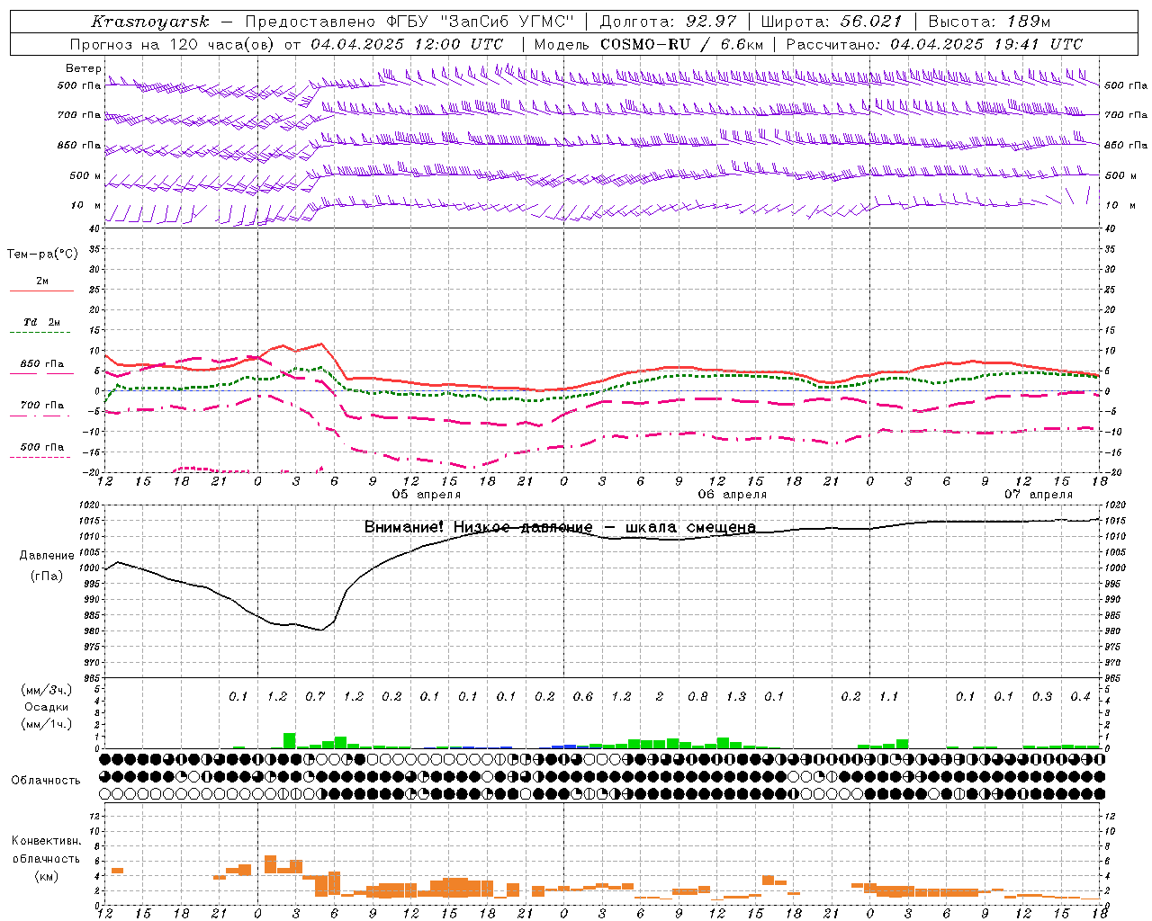Click the 'Внимание! Низкое давление' warning text

(x=478, y=527)
